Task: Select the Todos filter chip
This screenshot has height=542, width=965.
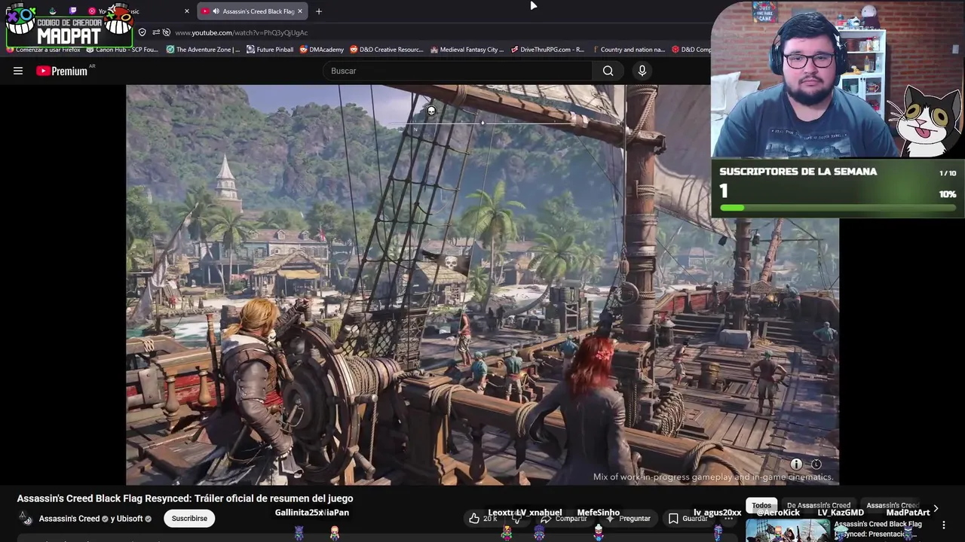Action: tap(761, 505)
